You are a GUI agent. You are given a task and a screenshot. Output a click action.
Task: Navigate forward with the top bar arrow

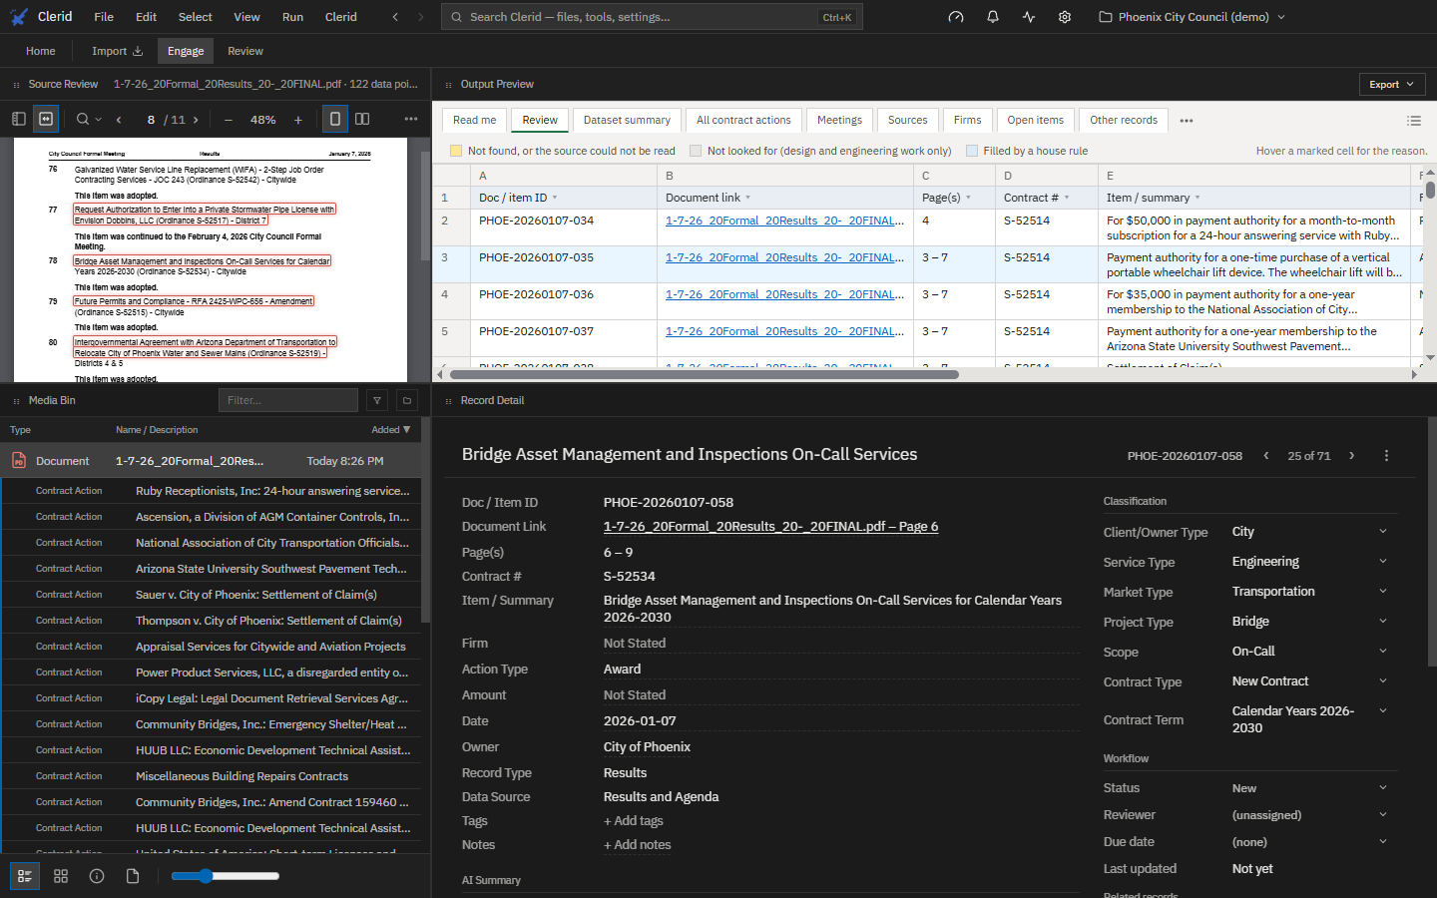point(421,17)
